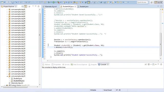Maximize the Console panel
164x92 pixels.
pyautogui.click(x=161, y=64)
